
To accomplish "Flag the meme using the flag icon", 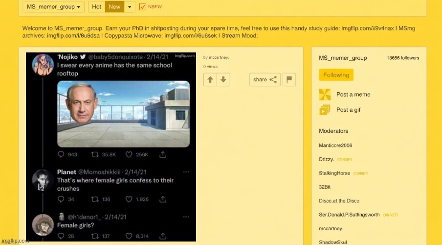I will point(289,79).
